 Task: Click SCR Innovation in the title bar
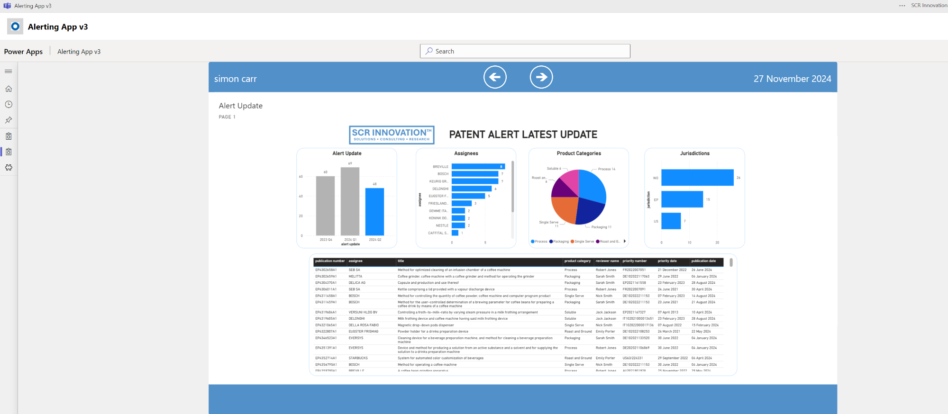[929, 6]
